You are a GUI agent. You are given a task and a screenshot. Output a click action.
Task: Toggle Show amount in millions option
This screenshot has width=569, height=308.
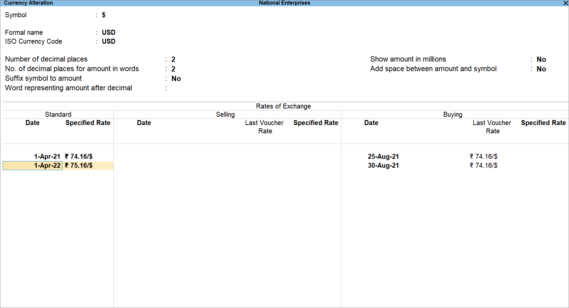541,60
